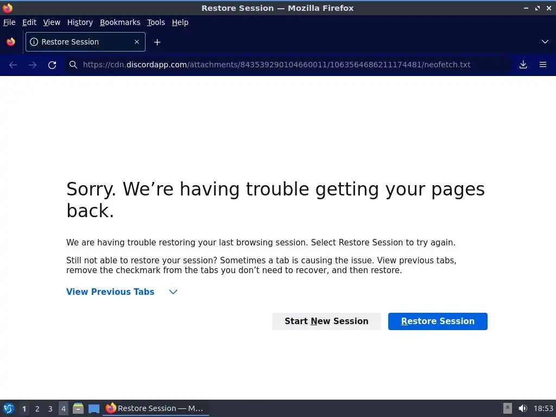This screenshot has height=417, width=556.
Task: Go back with the back arrow
Action: 13,65
